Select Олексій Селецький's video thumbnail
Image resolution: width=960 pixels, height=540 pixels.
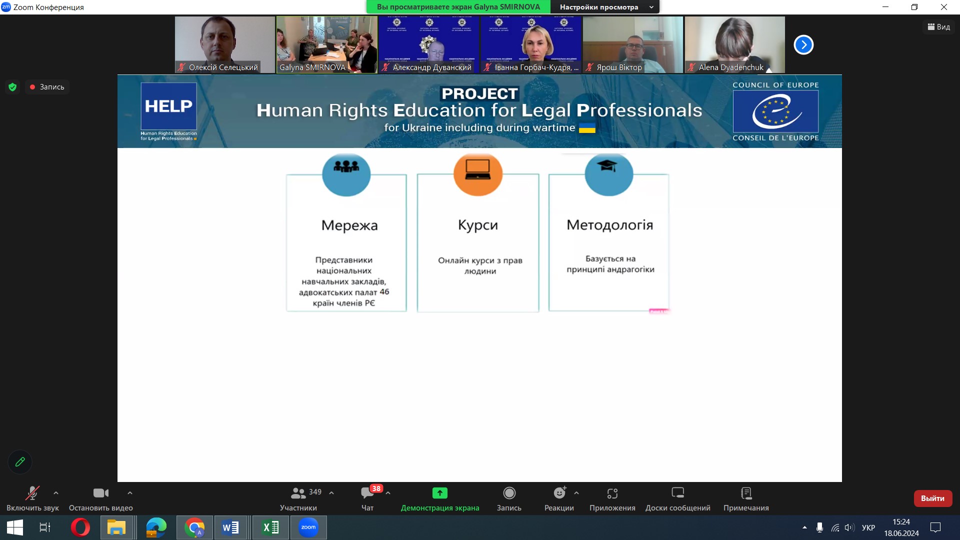[x=224, y=44]
